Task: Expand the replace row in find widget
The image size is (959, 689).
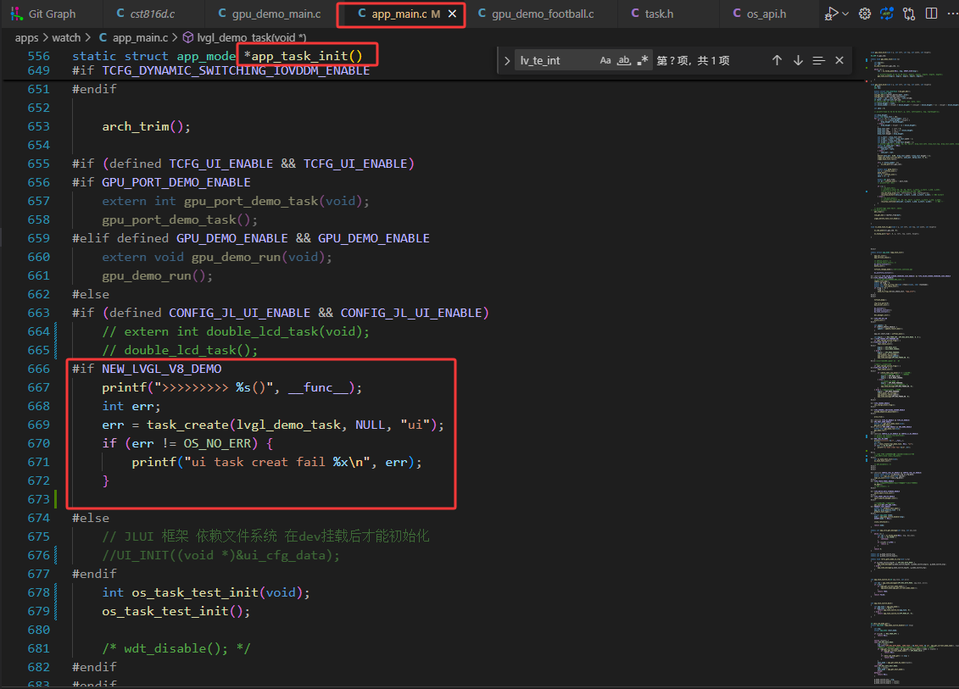Action: (507, 60)
